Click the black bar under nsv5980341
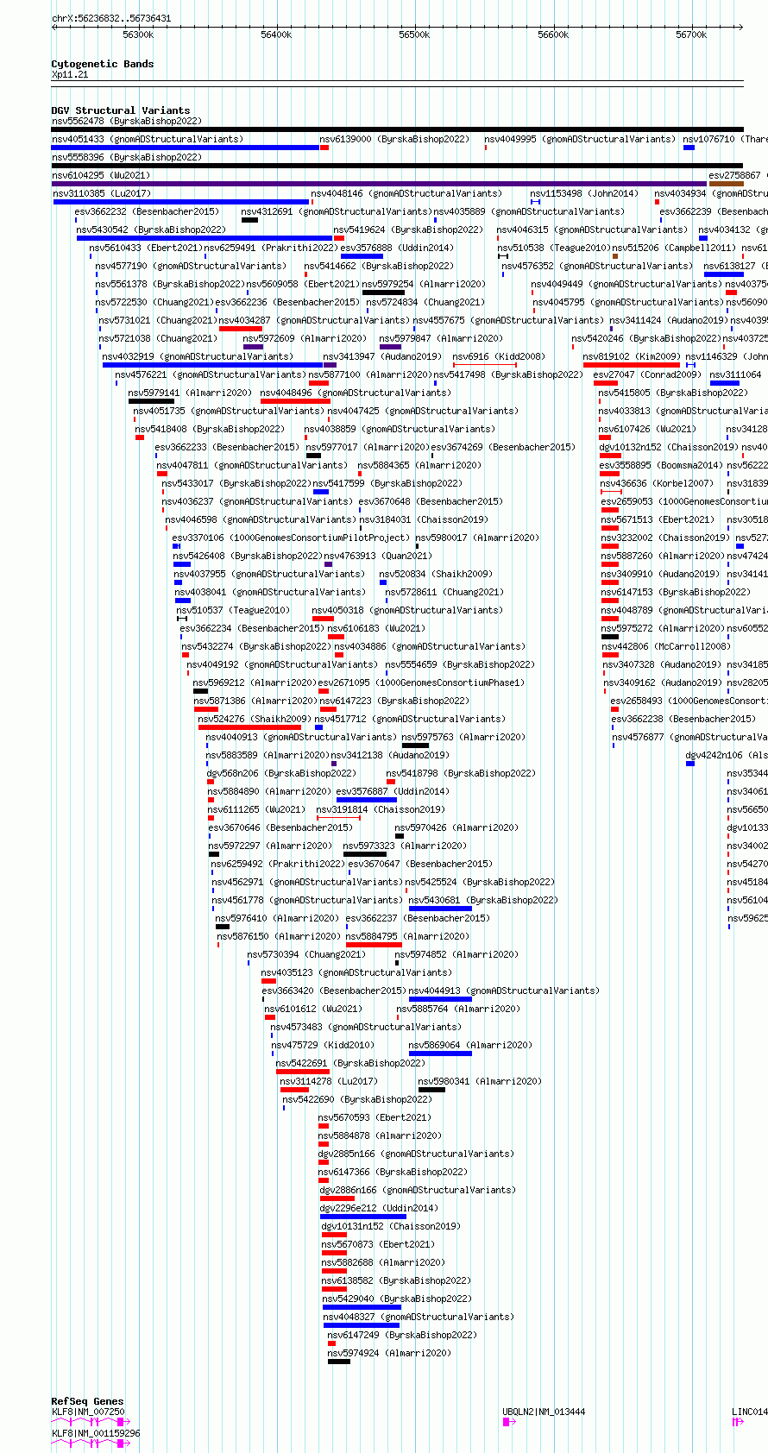Viewport: 768px width, 1453px height. click(x=431, y=1090)
